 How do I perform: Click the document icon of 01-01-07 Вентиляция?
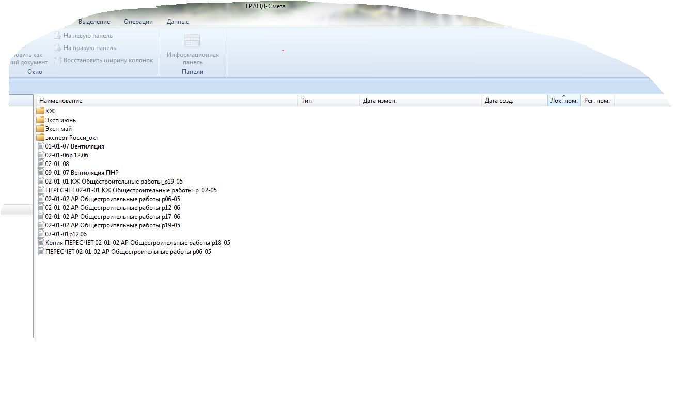pos(41,146)
